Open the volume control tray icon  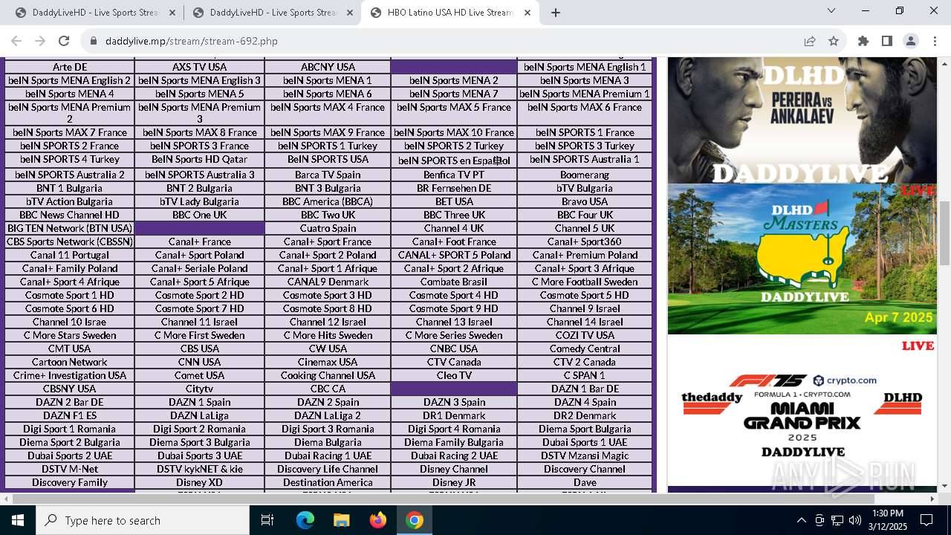click(855, 520)
